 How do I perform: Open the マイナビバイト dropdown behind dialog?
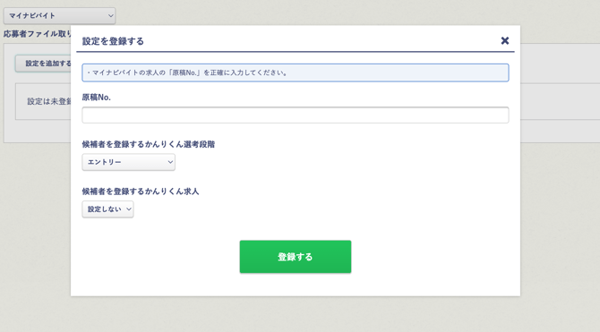coord(59,16)
